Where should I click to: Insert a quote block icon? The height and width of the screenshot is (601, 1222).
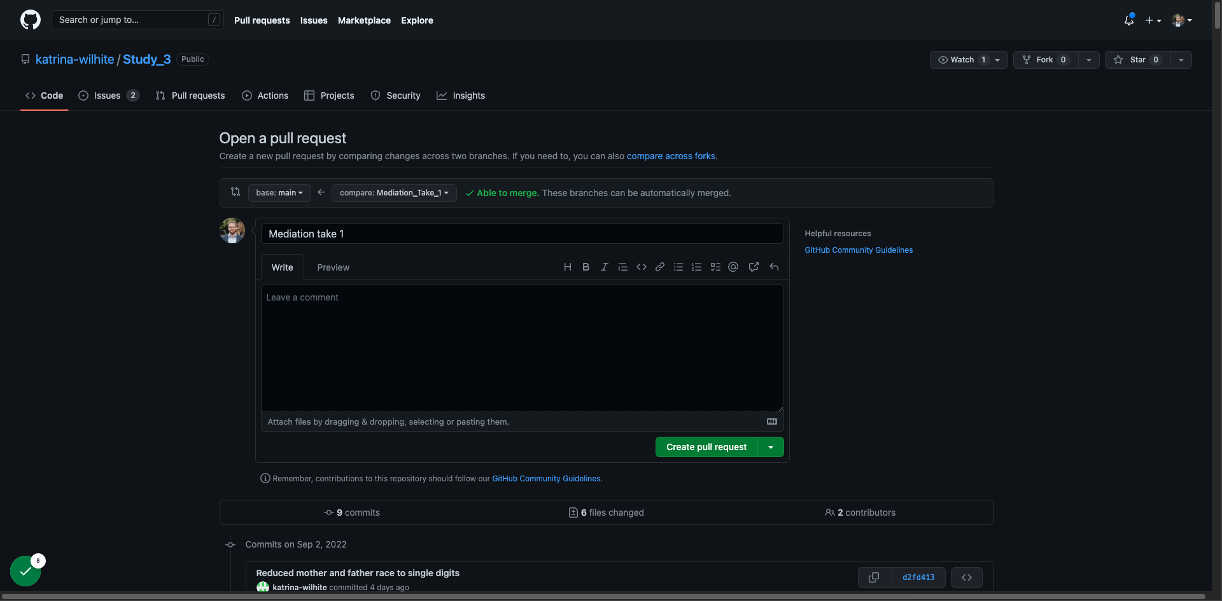pyautogui.click(x=622, y=267)
